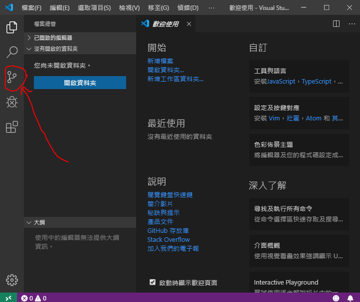Click the remote window indicator in status bar
The image size is (360, 302).
(x=8, y=298)
